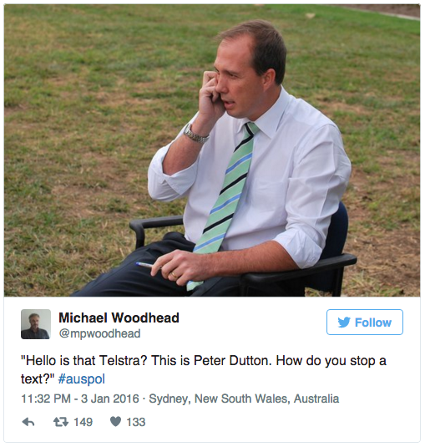Click the retweet count 149
Image resolution: width=425 pixels, height=447 pixels.
click(83, 422)
